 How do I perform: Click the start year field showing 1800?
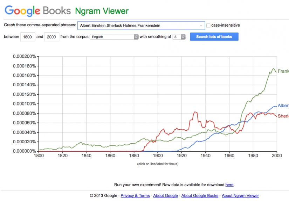click(x=28, y=37)
